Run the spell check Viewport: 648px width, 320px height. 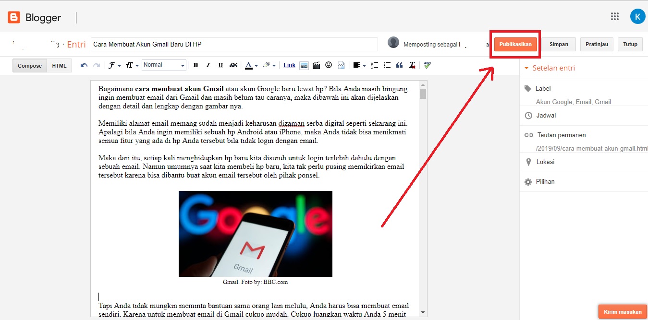pos(428,65)
